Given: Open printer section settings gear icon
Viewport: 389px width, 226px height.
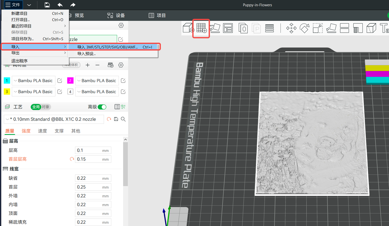Looking at the screenshot, I should [x=121, y=25].
